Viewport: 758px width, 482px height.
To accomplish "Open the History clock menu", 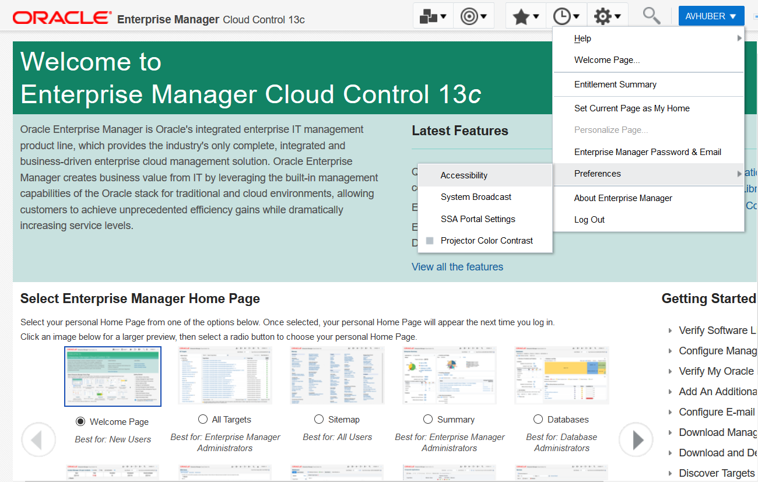I will pyautogui.click(x=567, y=16).
